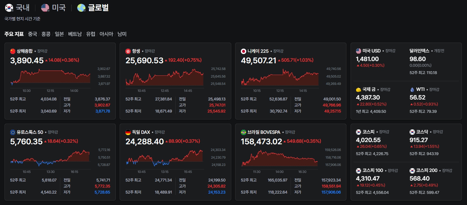Click the 항셍 price 25,690.53

(145, 60)
